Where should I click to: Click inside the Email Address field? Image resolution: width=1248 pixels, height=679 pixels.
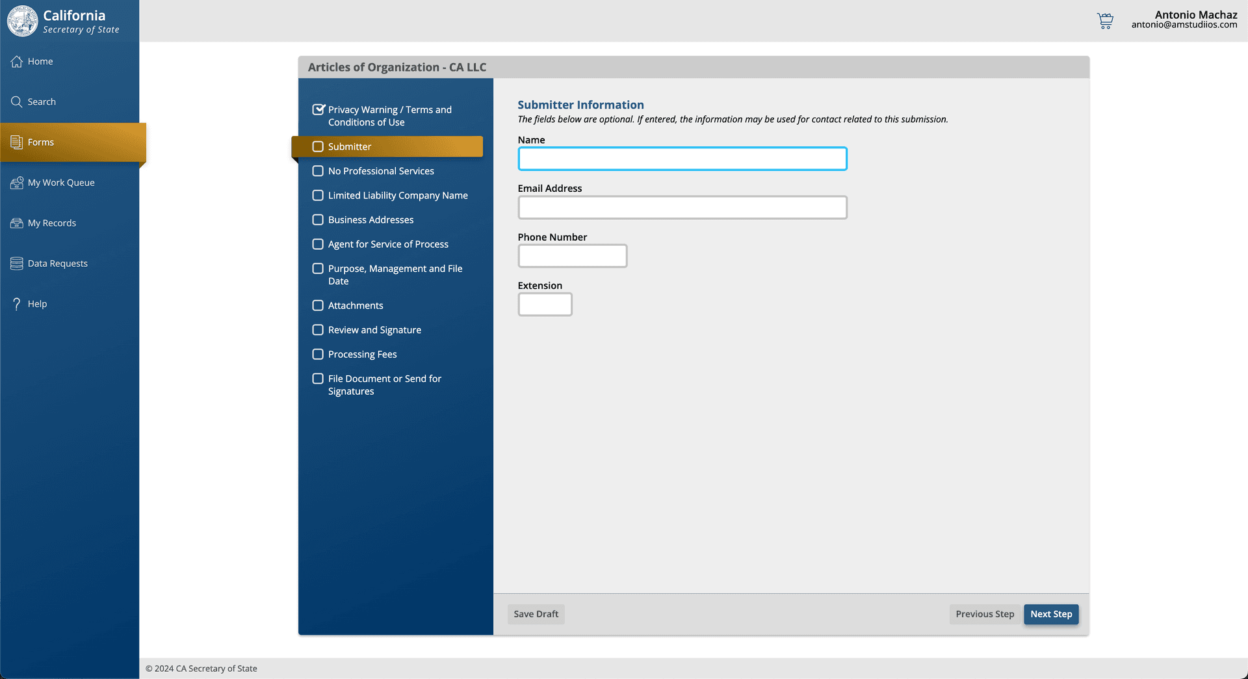tap(682, 207)
